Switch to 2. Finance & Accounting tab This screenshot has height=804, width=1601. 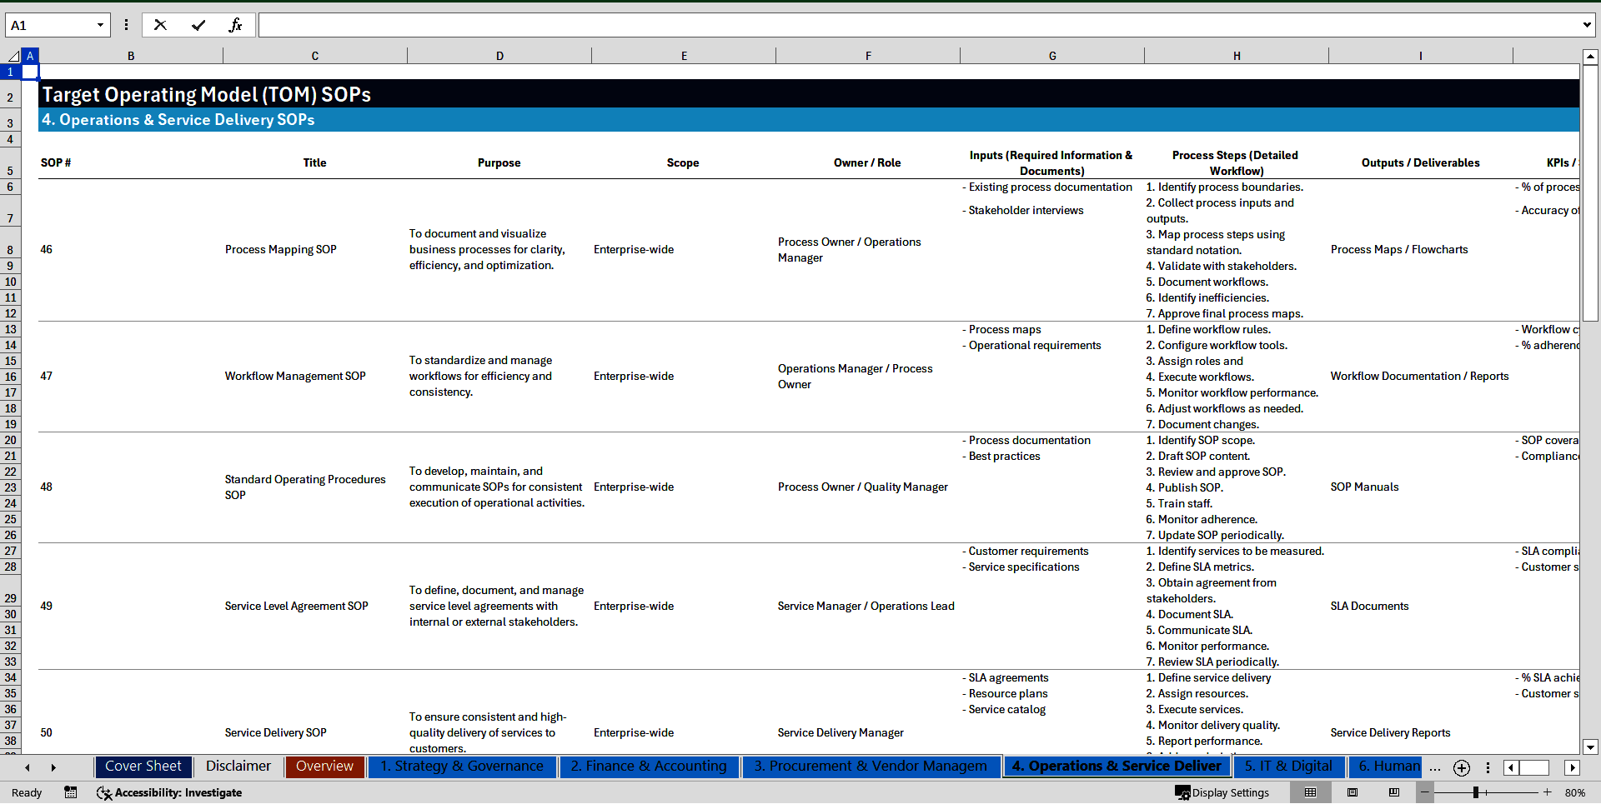648,767
